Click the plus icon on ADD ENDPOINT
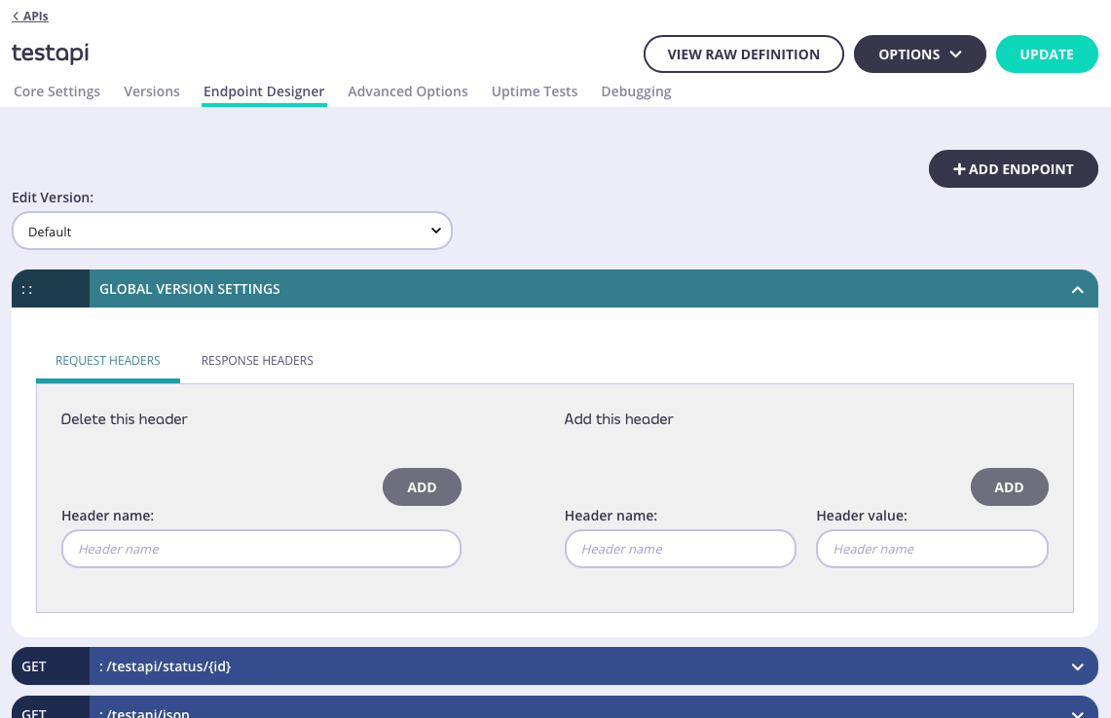The height and width of the screenshot is (718, 1111). [x=959, y=168]
